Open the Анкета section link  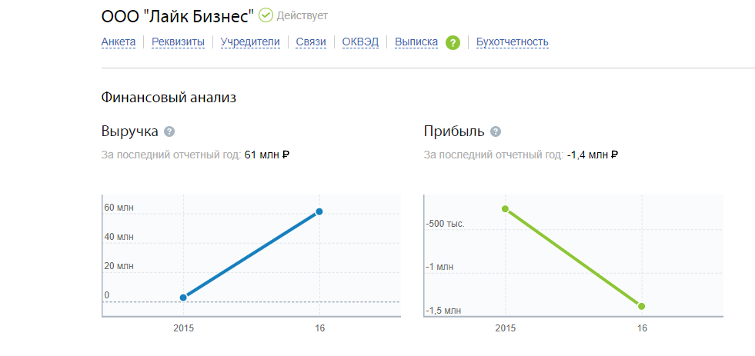119,42
